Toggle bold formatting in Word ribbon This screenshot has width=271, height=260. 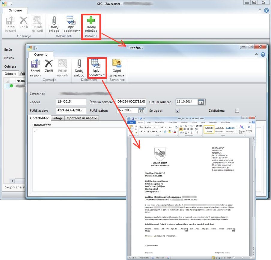click(140, 131)
